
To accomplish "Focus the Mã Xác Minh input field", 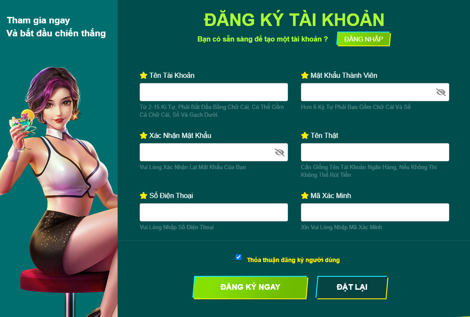I will click(375, 212).
